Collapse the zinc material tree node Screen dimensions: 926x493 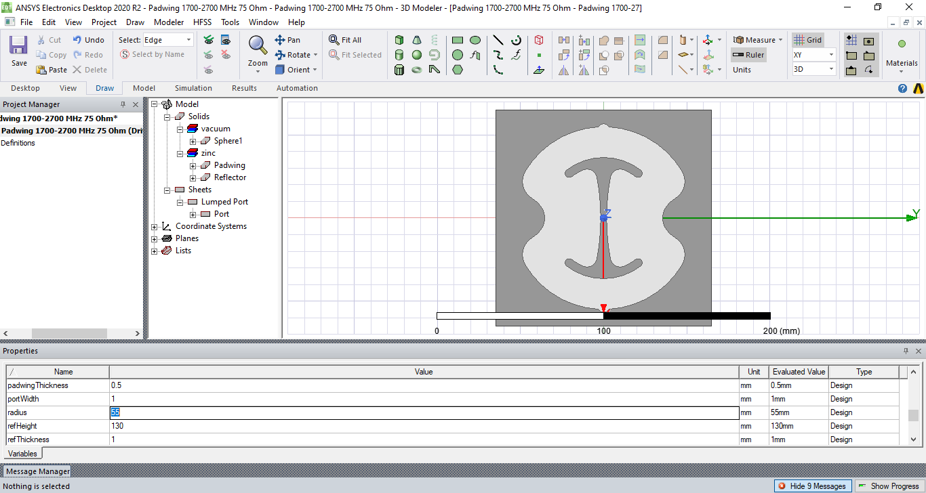point(180,153)
